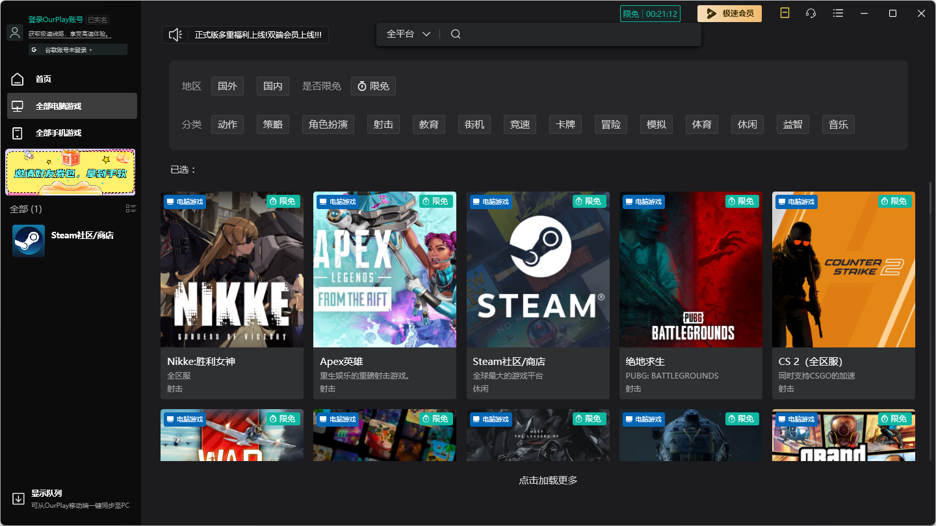Open the main menu list icon

pos(838,13)
